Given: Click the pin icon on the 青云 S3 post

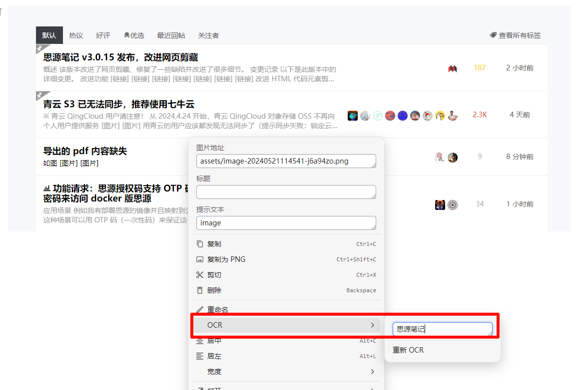Looking at the screenshot, I should 40,95.
